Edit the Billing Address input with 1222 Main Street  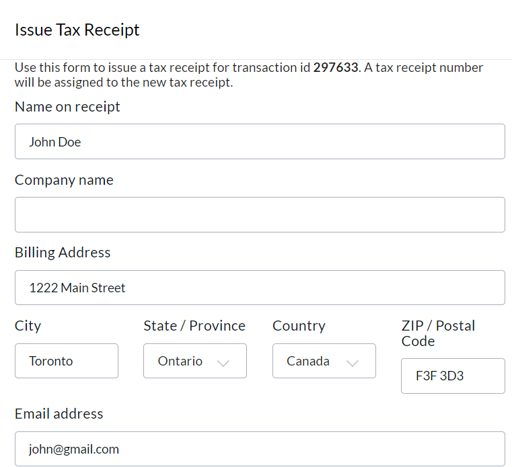(260, 288)
